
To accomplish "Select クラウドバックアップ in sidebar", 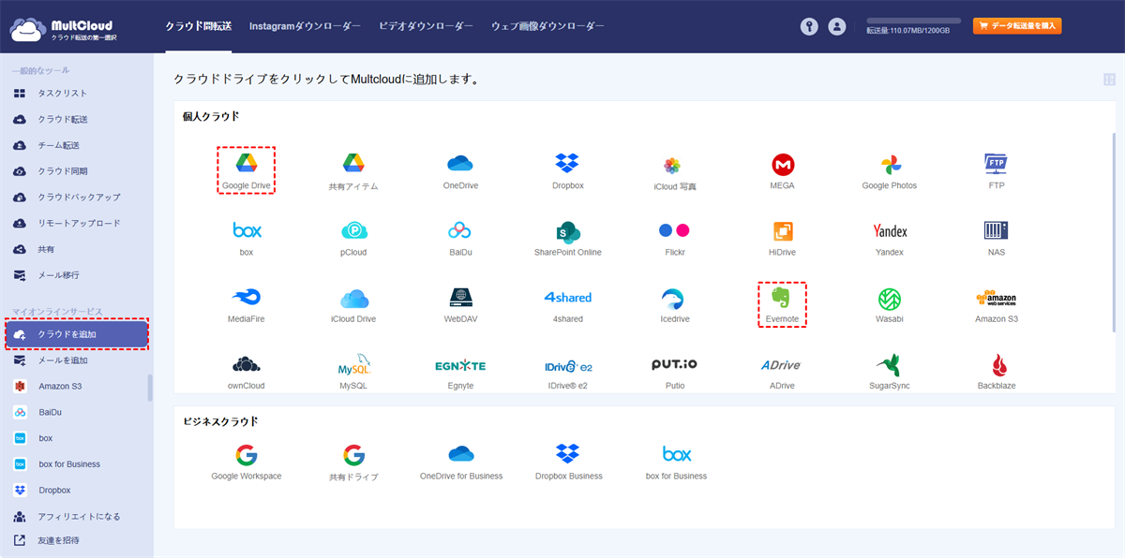I will pyautogui.click(x=77, y=198).
